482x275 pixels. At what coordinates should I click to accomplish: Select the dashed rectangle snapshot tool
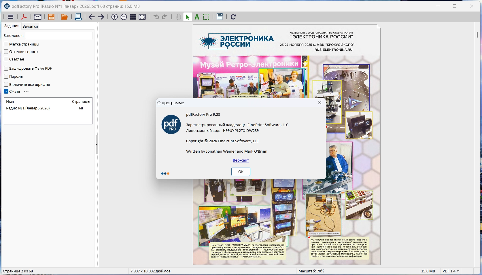point(206,17)
